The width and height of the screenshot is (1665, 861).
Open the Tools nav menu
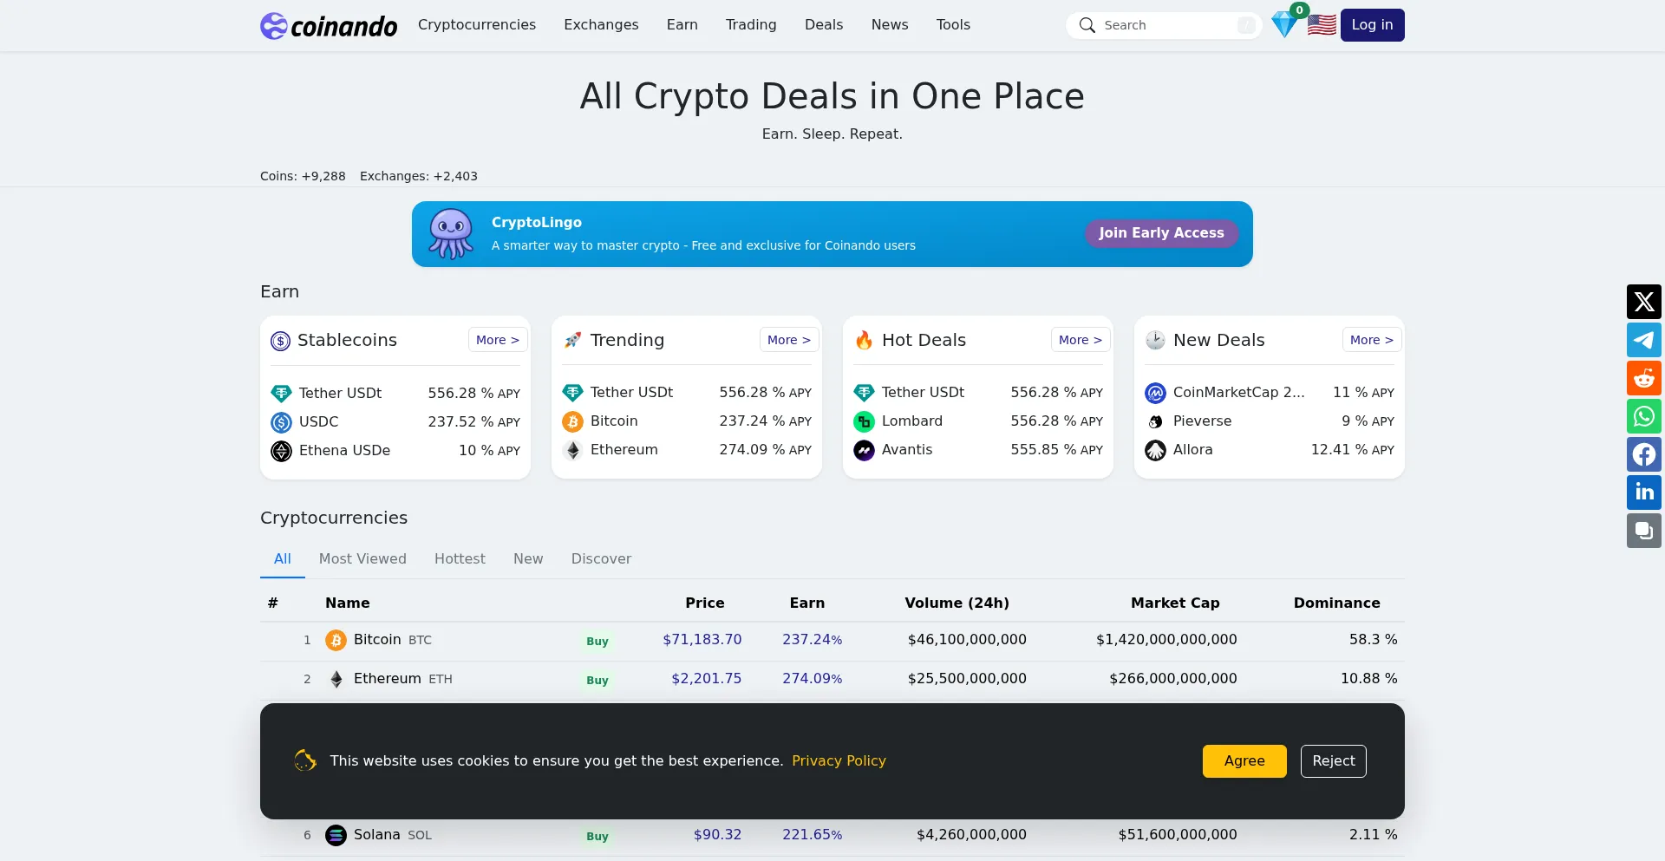pyautogui.click(x=953, y=24)
